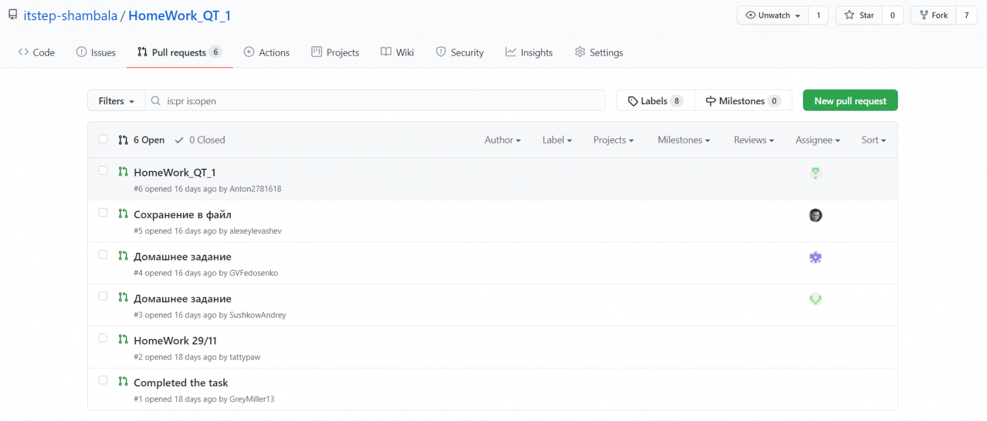Open the itstep-shambala owner link
The image size is (987, 421).
click(x=70, y=16)
